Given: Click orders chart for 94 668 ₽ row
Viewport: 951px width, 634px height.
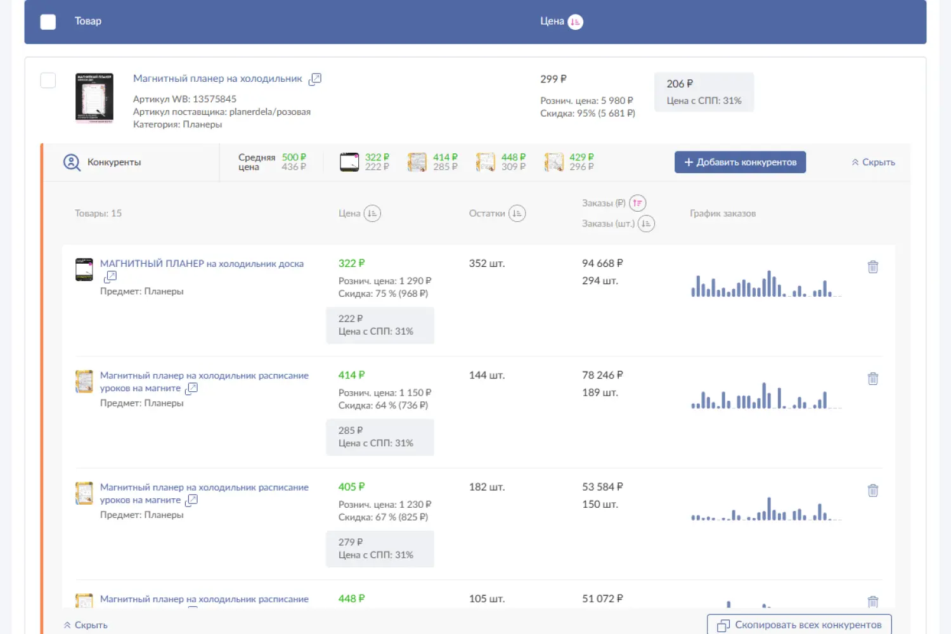Looking at the screenshot, I should click(766, 283).
